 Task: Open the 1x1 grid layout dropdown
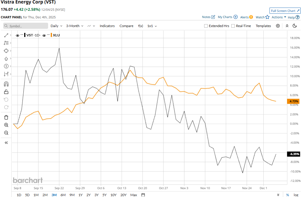(x=152, y=26)
